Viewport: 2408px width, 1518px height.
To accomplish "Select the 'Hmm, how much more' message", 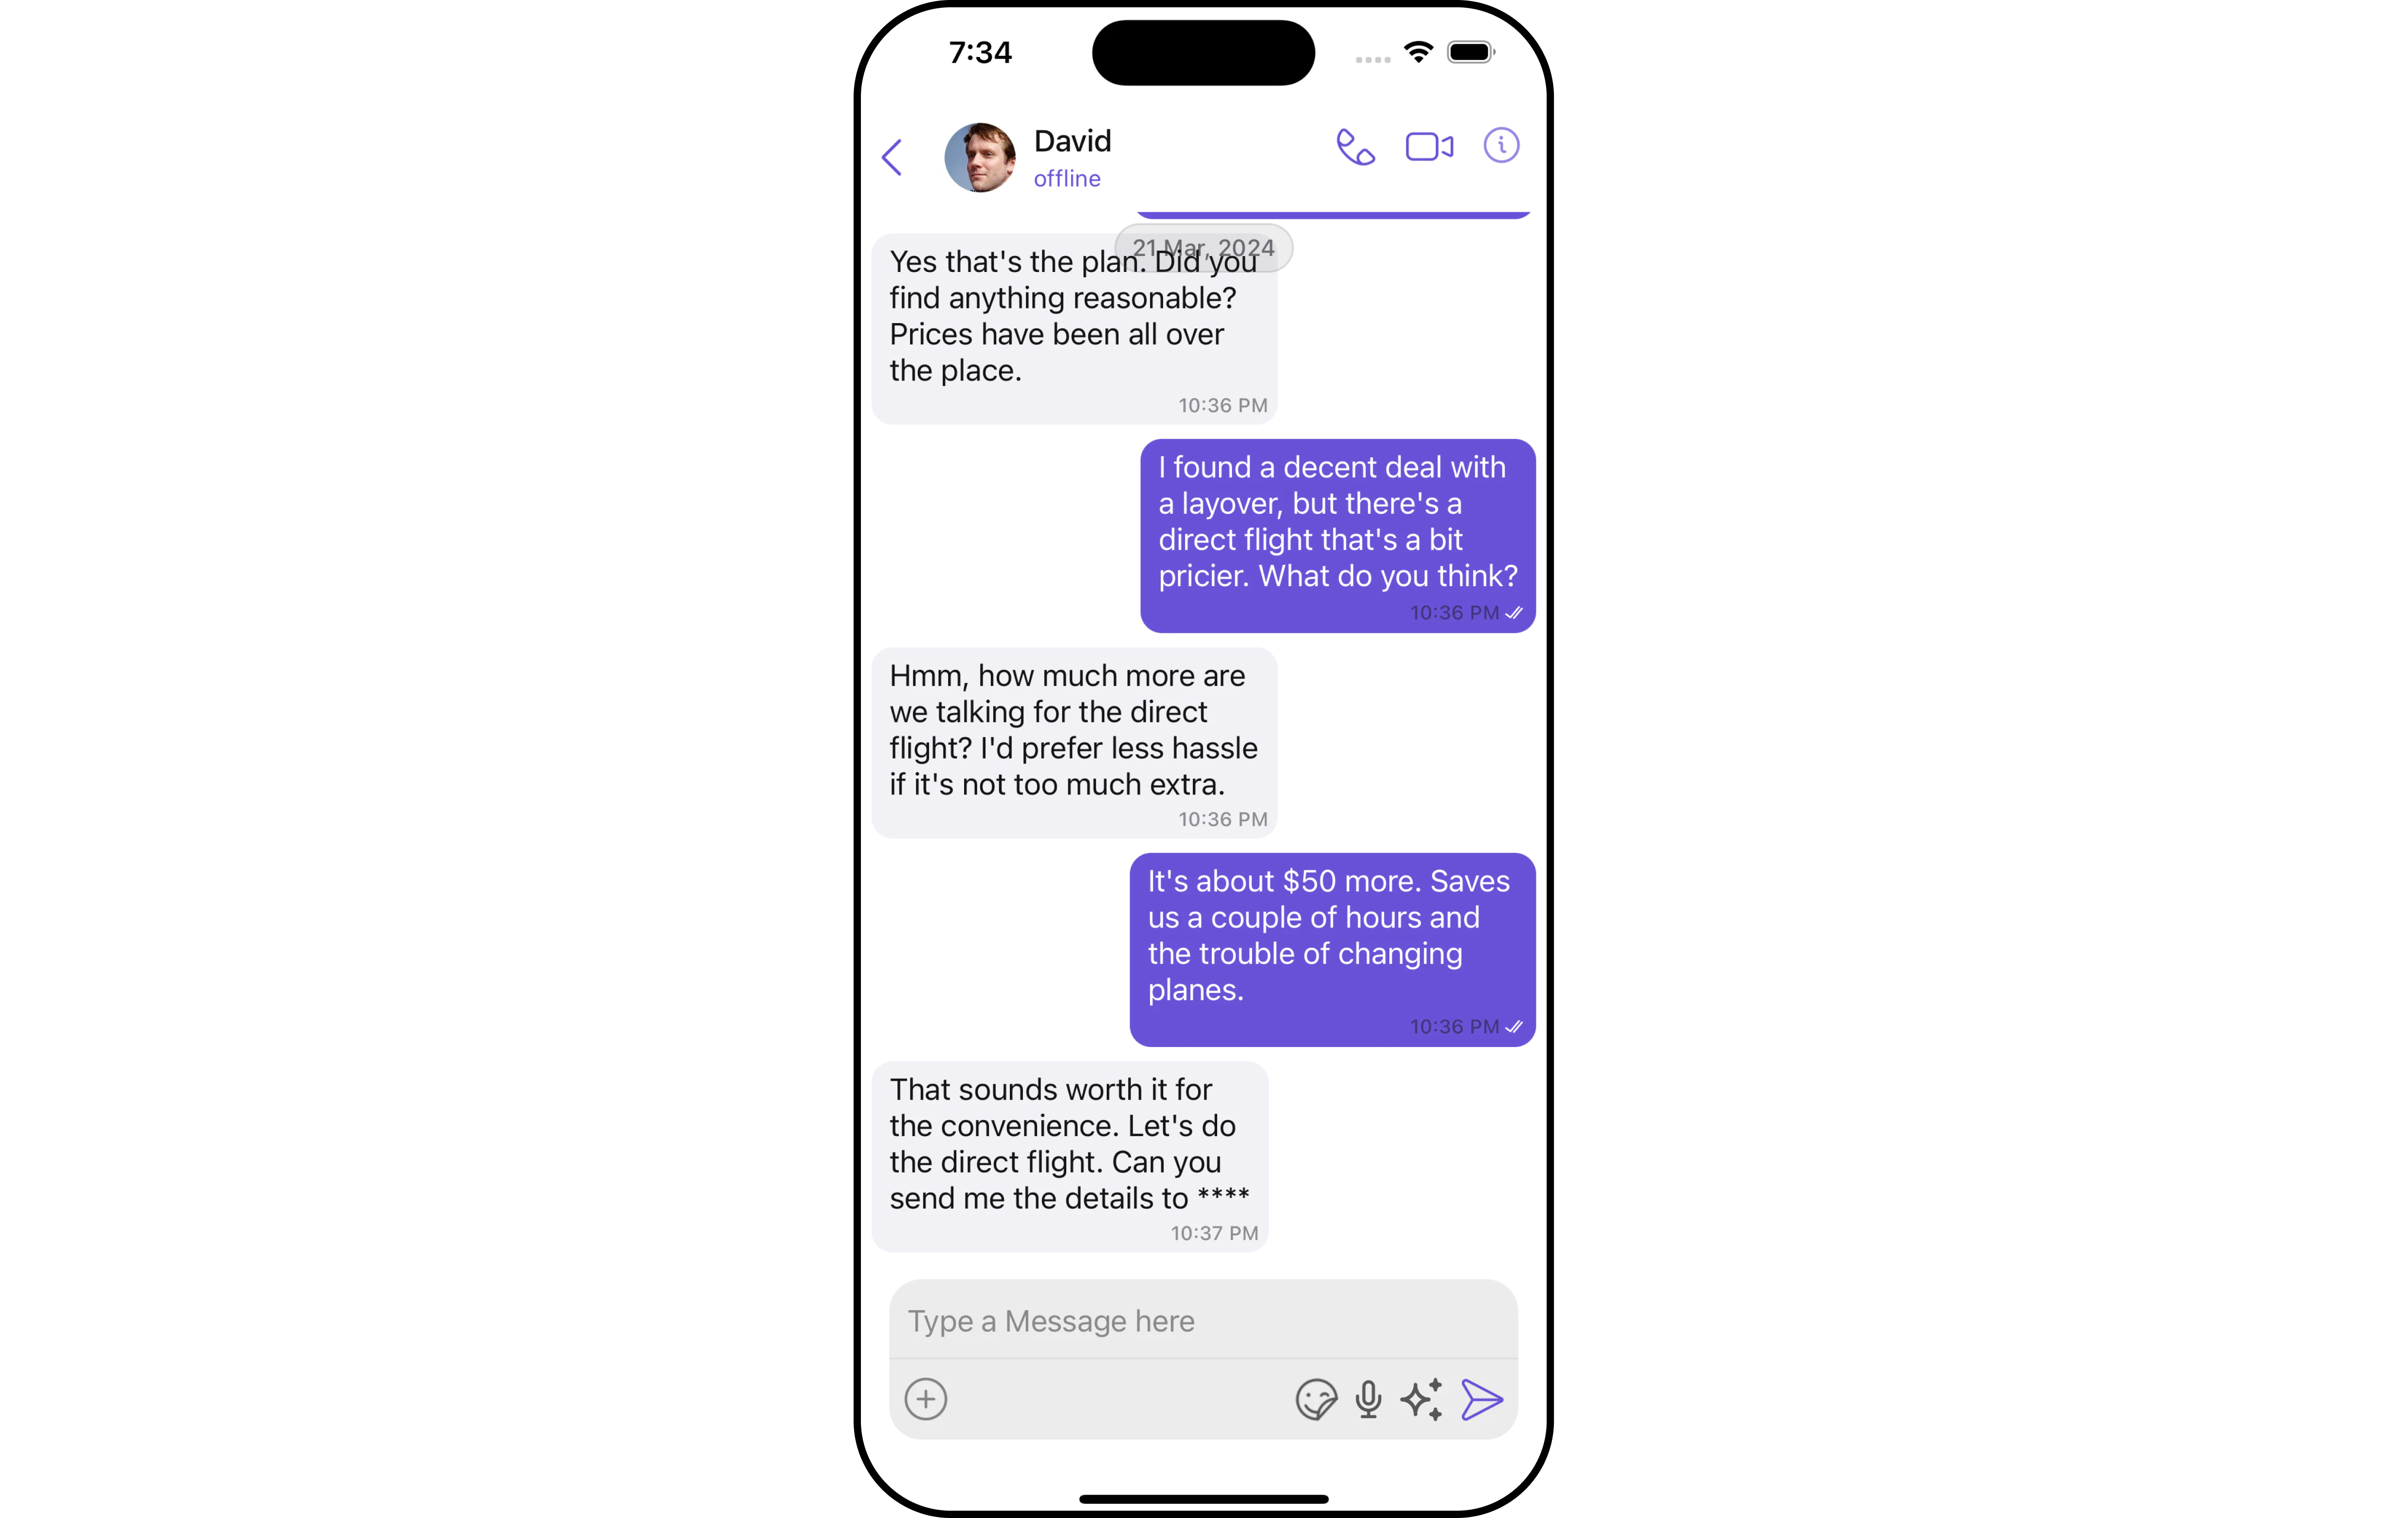I will click(x=1074, y=743).
